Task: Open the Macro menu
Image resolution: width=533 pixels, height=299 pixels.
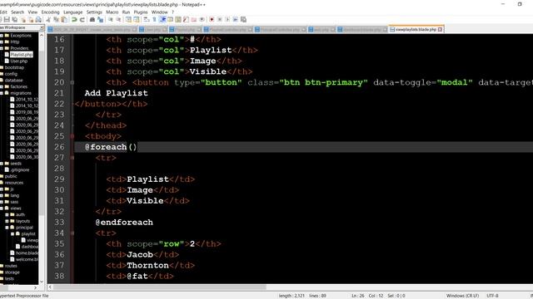Action: 112,12
